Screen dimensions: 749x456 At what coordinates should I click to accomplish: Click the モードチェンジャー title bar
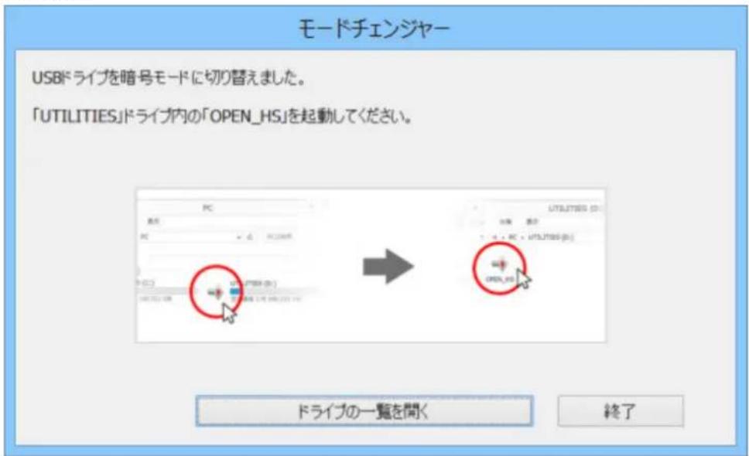coord(374,28)
